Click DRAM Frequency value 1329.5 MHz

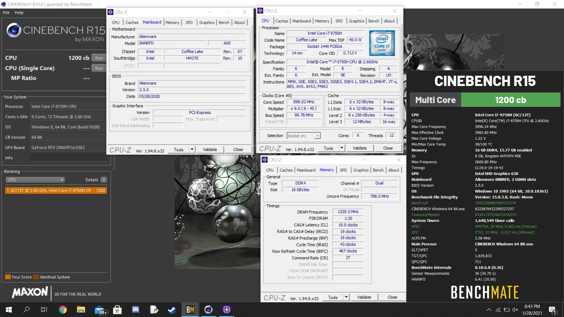click(x=348, y=212)
